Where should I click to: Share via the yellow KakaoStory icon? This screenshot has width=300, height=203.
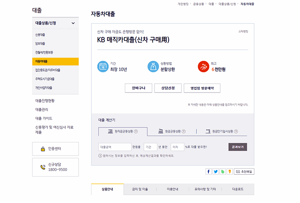pyautogui.click(x=229, y=171)
